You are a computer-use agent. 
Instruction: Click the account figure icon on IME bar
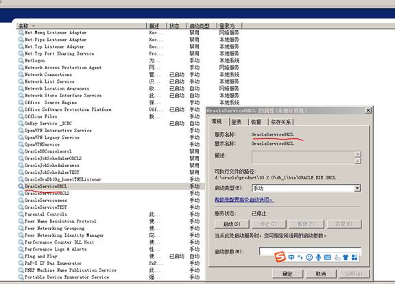pyautogui.click(x=337, y=257)
